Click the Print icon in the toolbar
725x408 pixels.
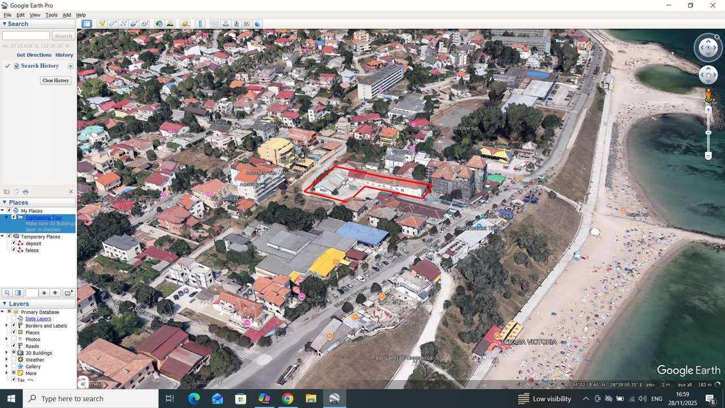pyautogui.click(x=225, y=24)
